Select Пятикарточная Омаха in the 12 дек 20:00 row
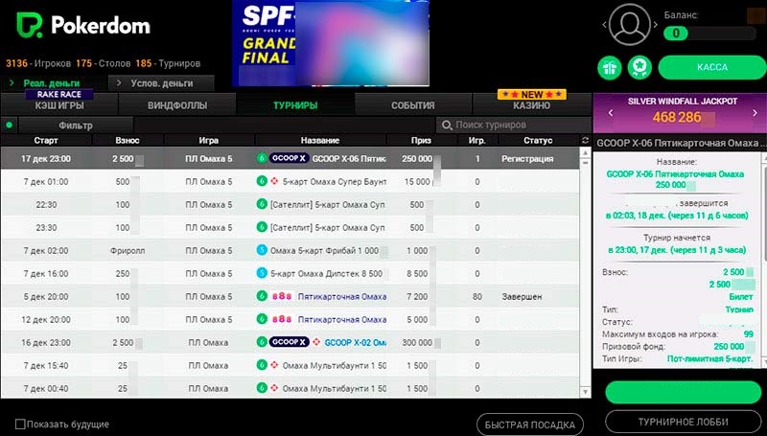 point(342,319)
